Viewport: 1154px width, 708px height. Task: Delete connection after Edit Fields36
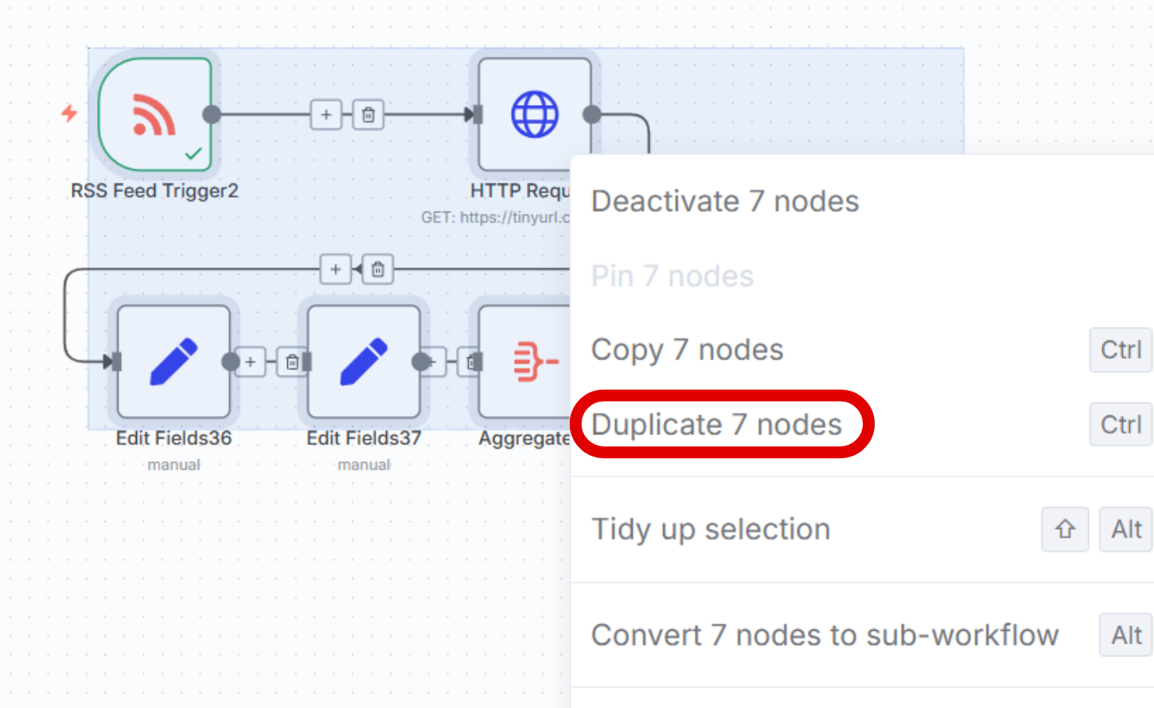coord(292,362)
